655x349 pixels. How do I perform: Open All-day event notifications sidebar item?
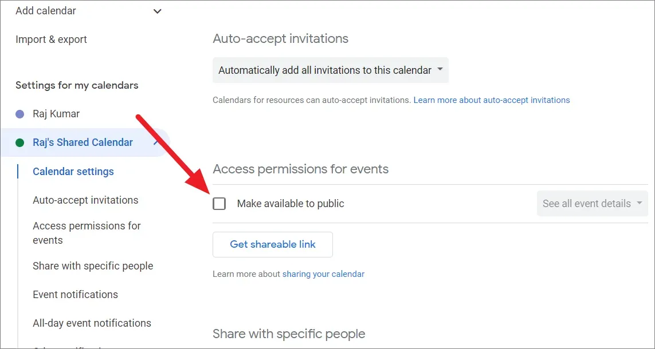(92, 323)
